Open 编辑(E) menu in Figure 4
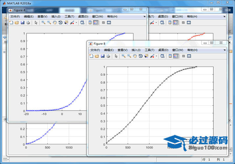This screenshot has height=164, width=235. pyautogui.click(x=29, y=16)
